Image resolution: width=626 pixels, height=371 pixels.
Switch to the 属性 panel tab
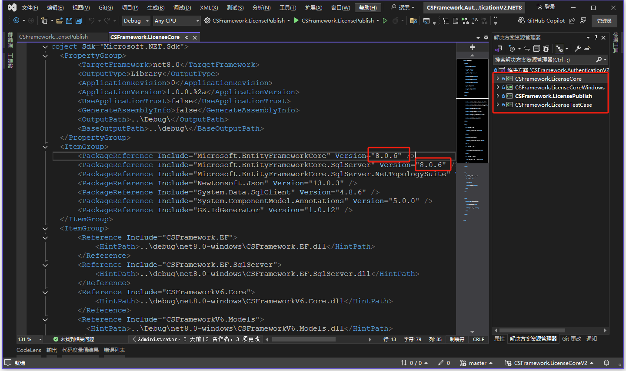[499, 339]
